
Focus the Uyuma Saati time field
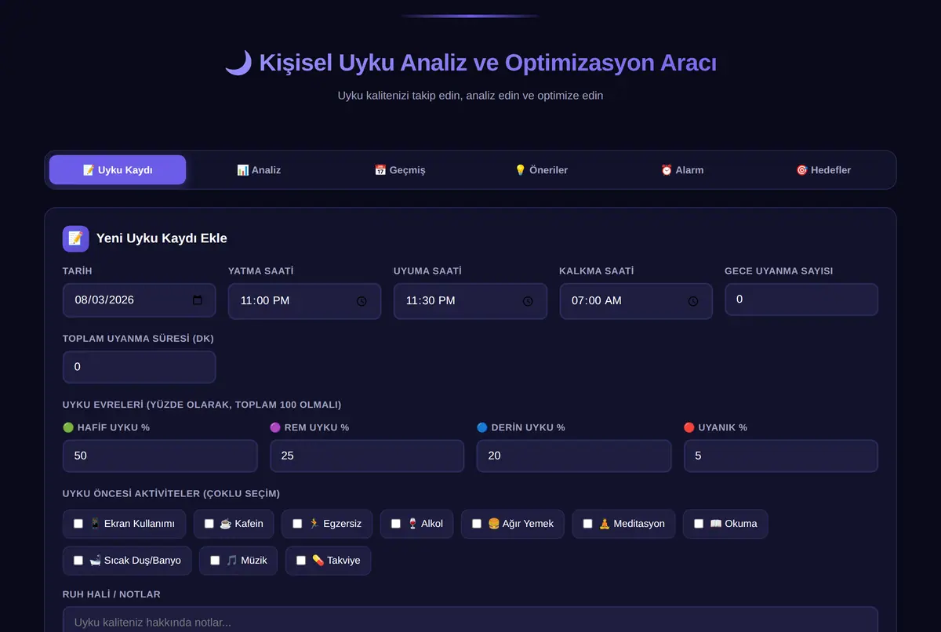tap(470, 301)
